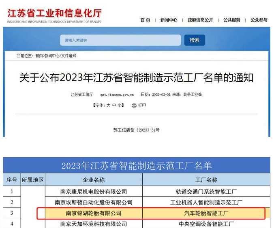Viewport: 274px width, 228px height.
Task: Click the highlighted cell 汽车轮胎智能工厂
Action: [206, 213]
